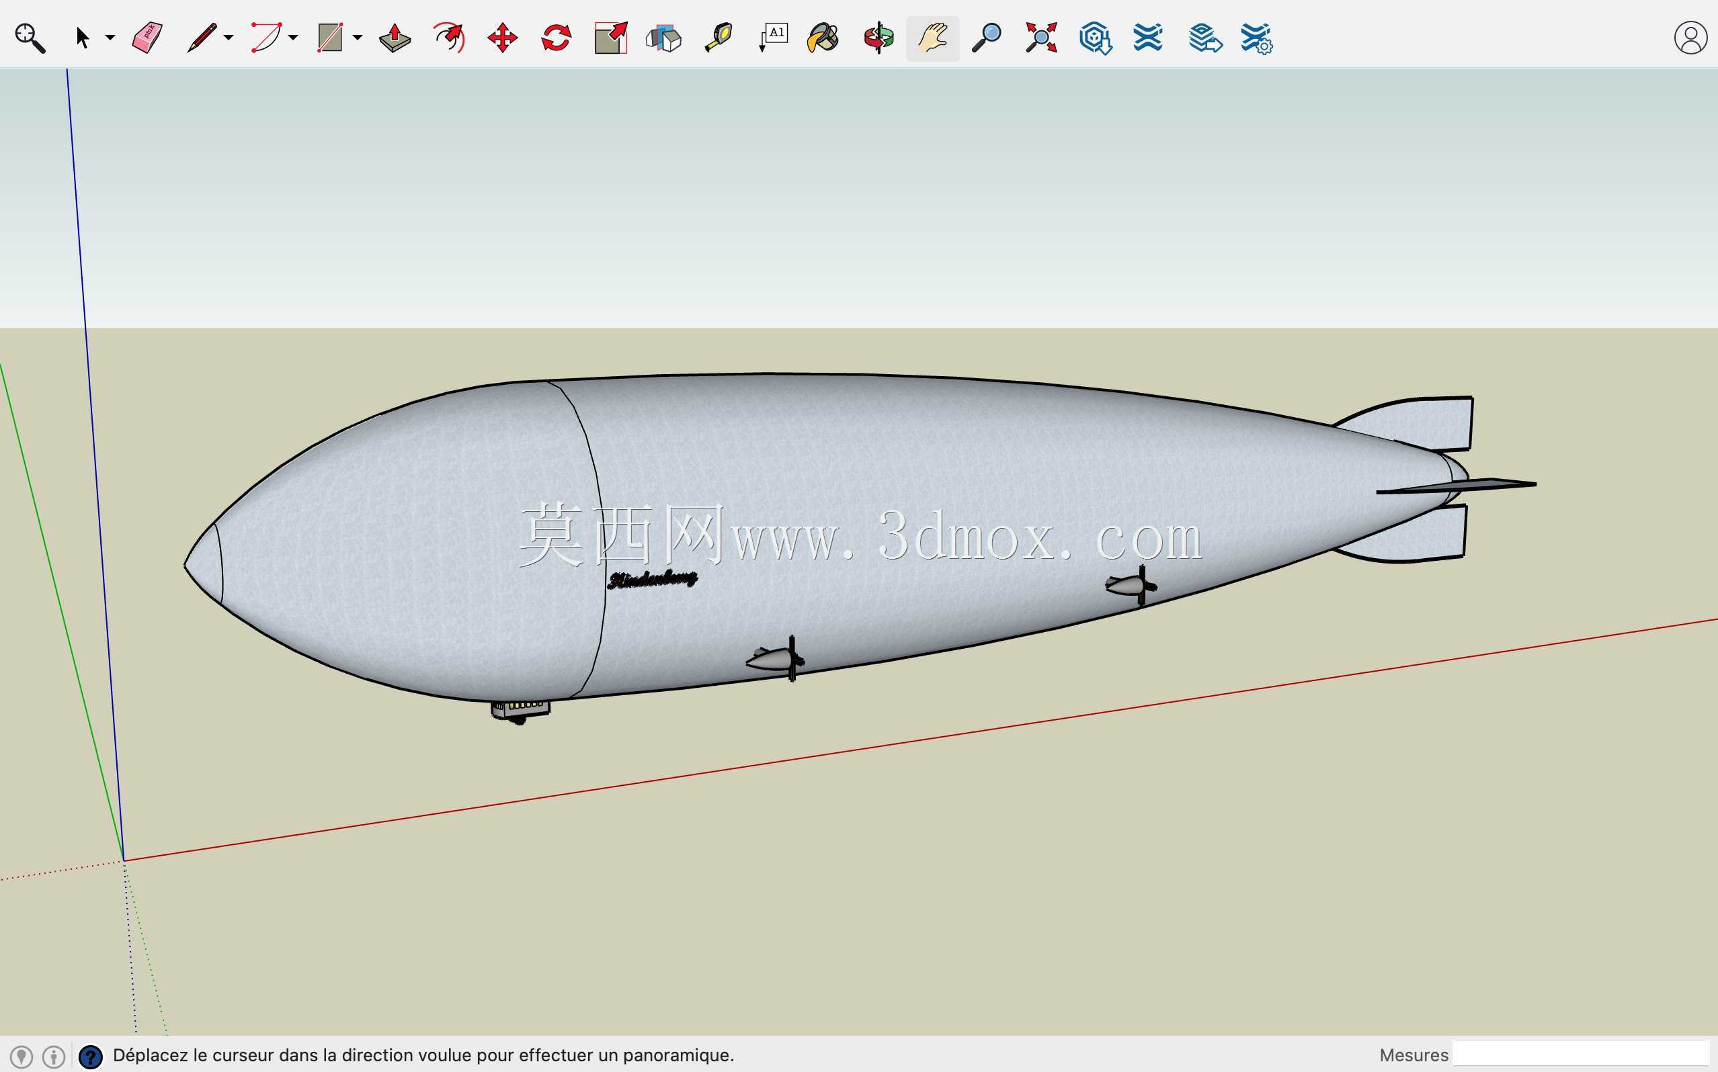Select the Arc tool
Image resolution: width=1718 pixels, height=1072 pixels.
266,38
